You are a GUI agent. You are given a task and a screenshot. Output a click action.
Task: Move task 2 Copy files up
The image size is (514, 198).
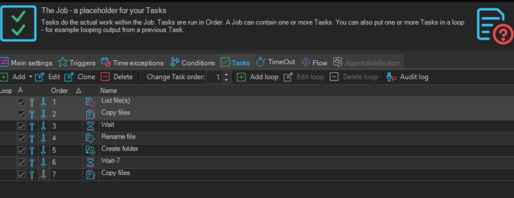[32, 114]
